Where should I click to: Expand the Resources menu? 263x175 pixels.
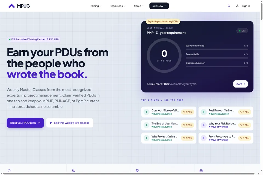click(x=118, y=6)
